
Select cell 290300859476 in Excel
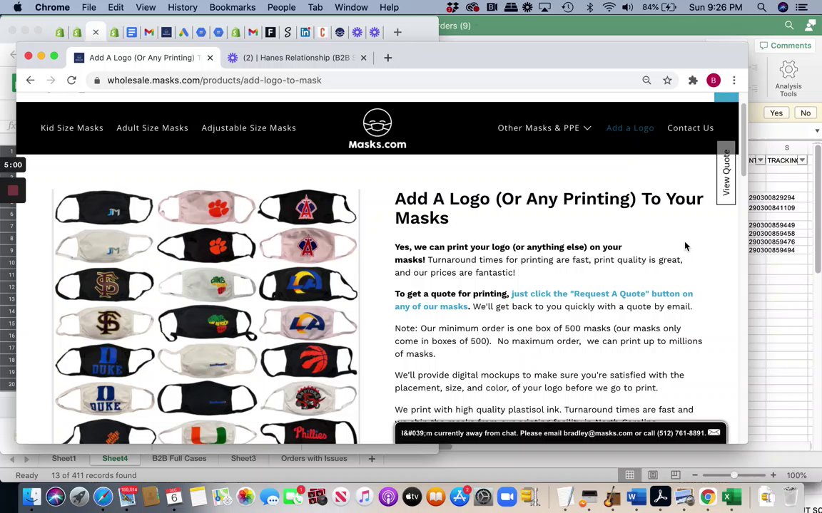[x=771, y=242]
